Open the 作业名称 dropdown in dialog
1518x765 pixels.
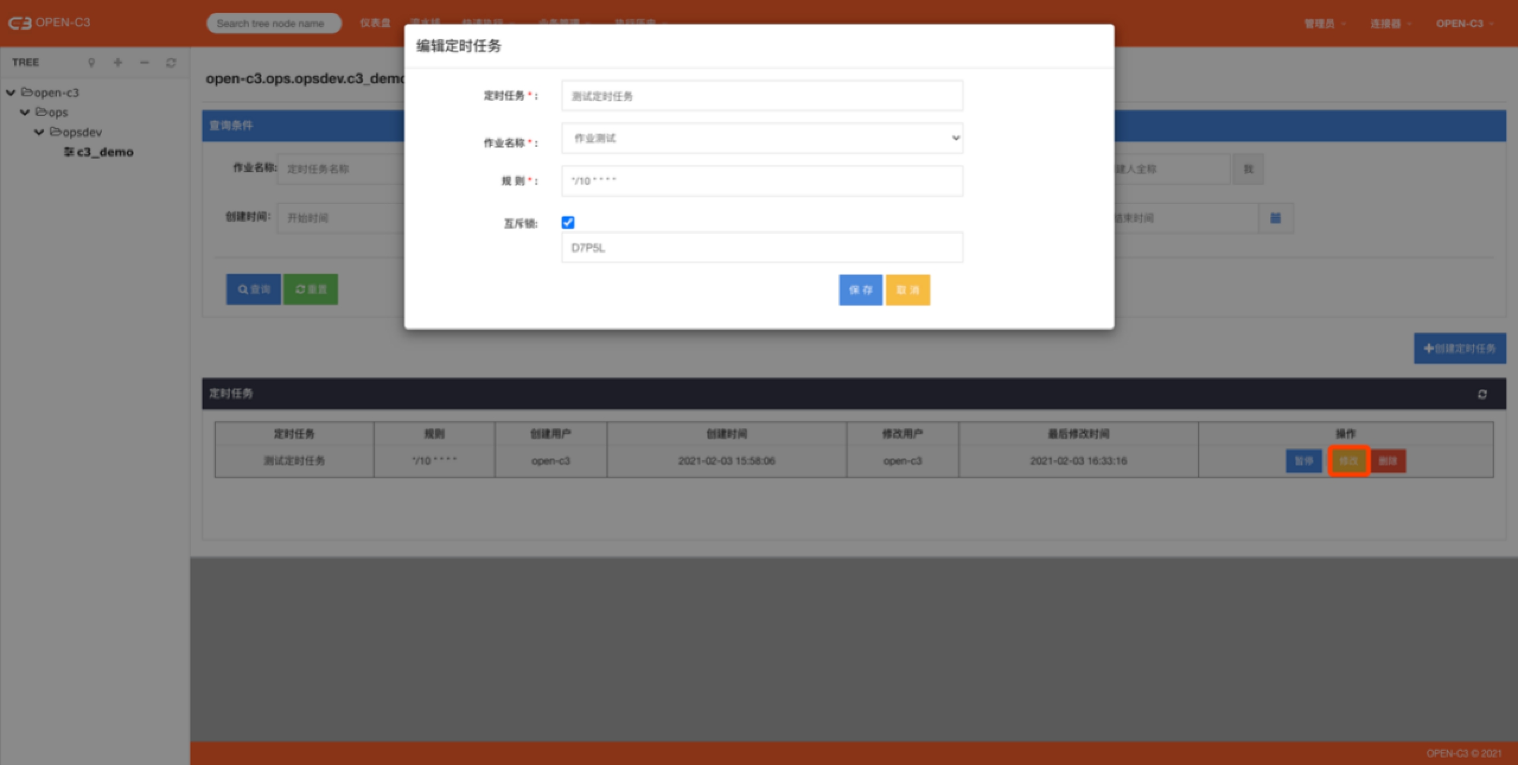[761, 138]
